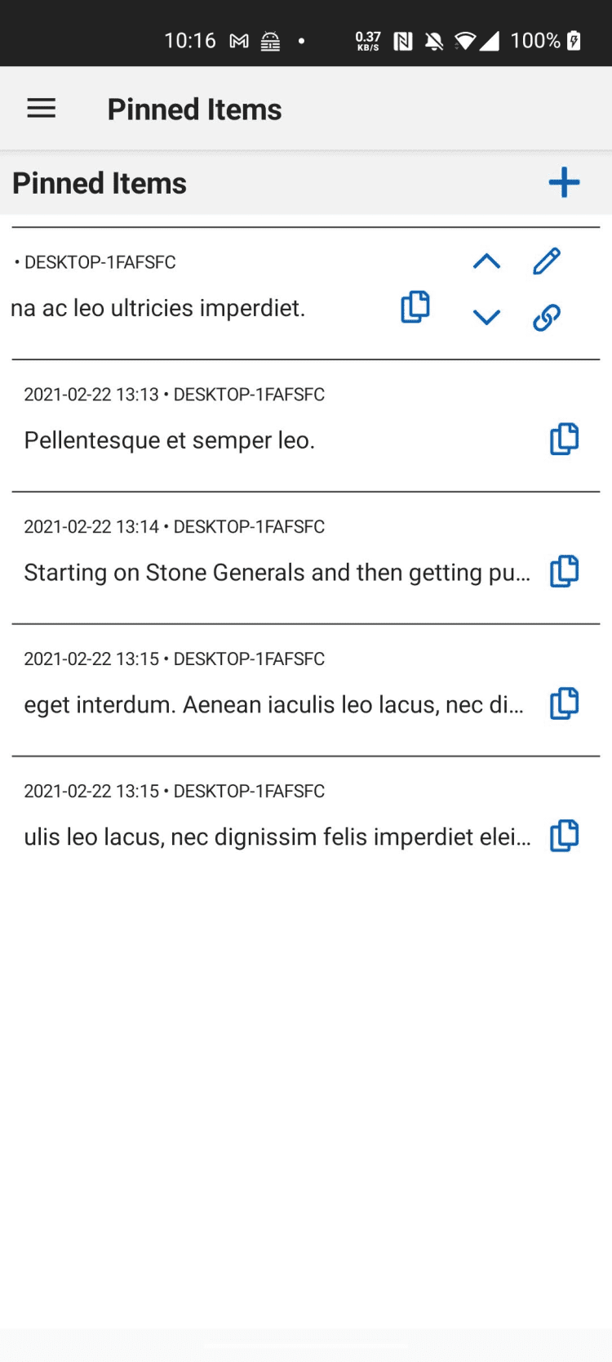Copy the 'na ac leo ultricies' item
Screen dimensions: 612x1362
click(415, 307)
